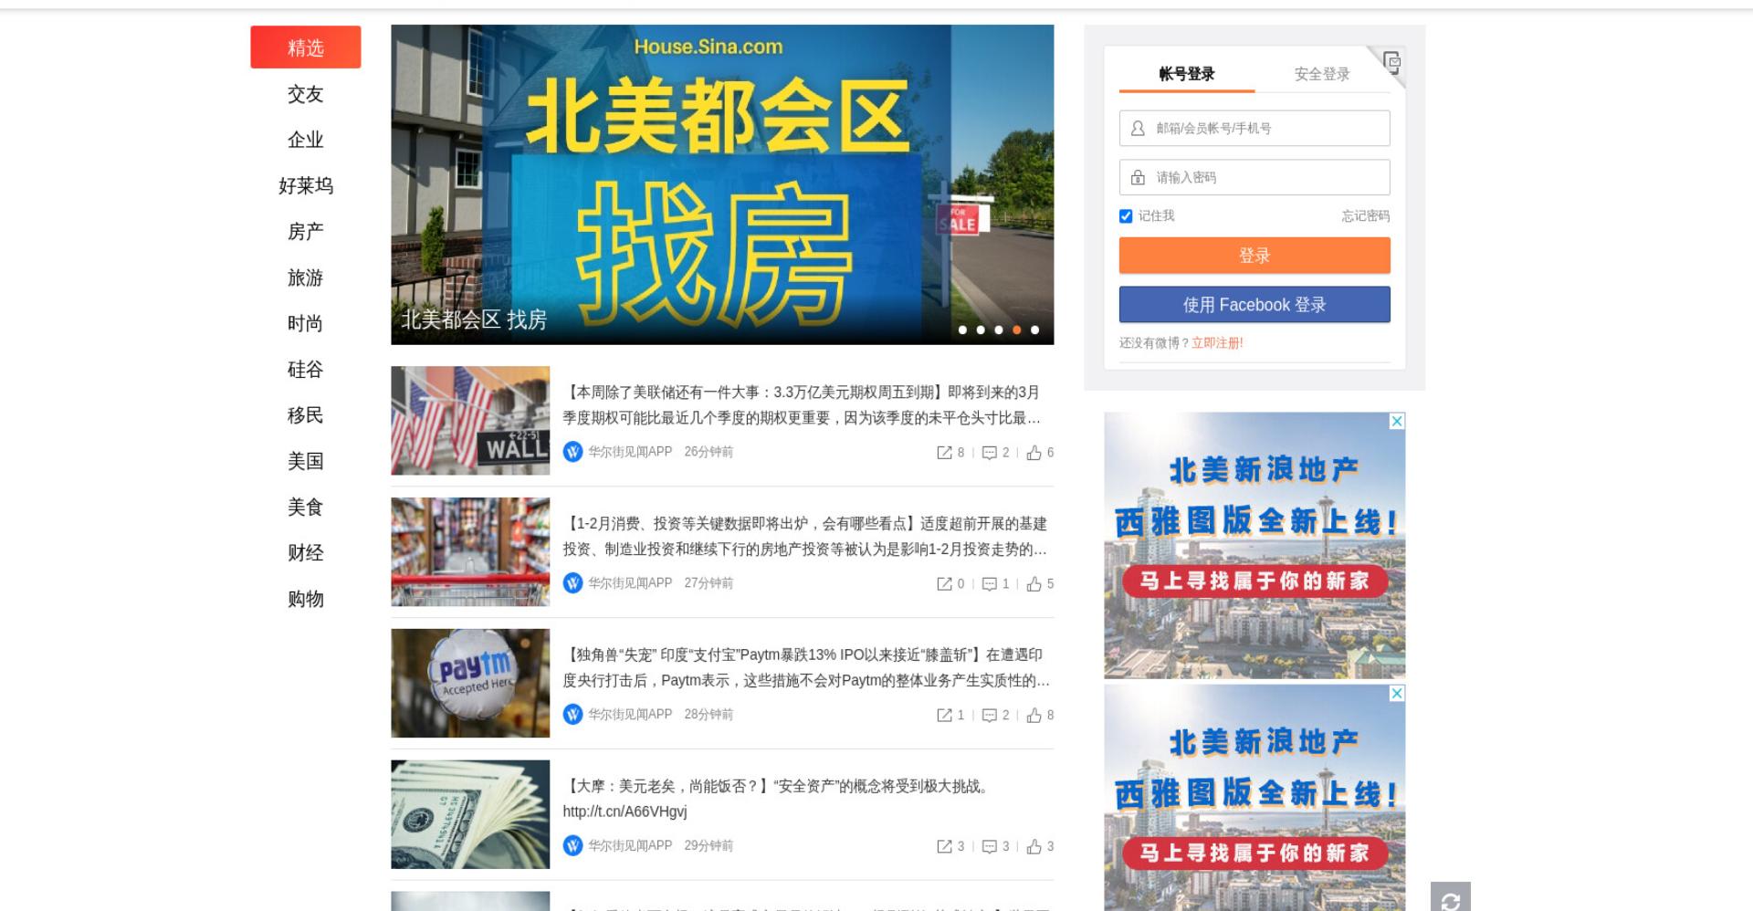Like the 27分钟前 post
This screenshot has width=1753, height=911.
[x=1034, y=584]
